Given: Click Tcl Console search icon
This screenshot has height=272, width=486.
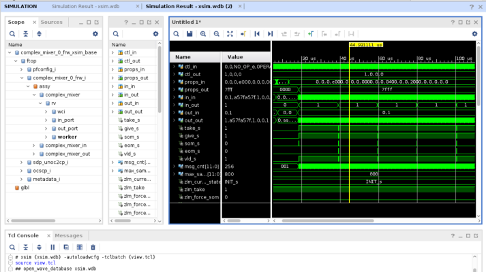Looking at the screenshot, I should pos(12,247).
